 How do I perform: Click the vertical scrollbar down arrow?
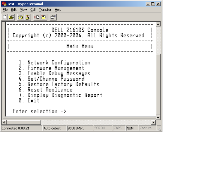tap(158, 118)
